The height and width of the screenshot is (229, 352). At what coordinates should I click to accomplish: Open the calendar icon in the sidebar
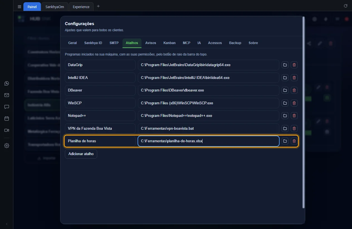point(7,119)
